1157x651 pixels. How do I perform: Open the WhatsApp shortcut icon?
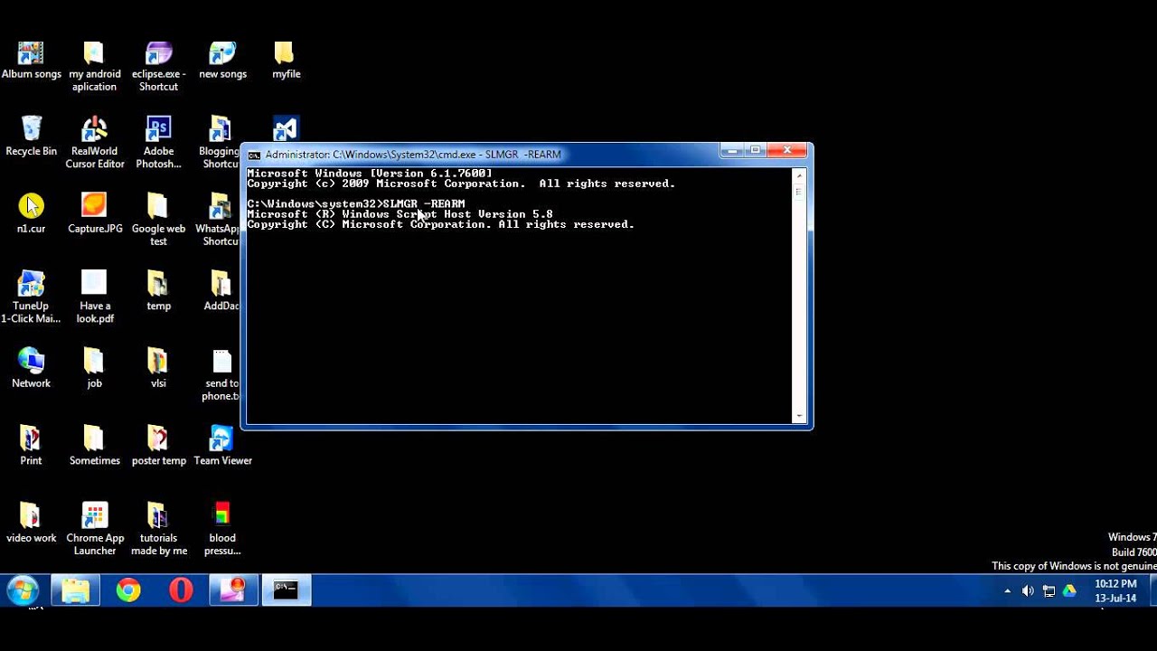click(221, 221)
